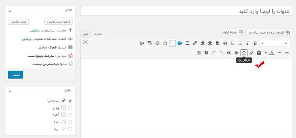296x138 pixels.
Task: Click the calendar icon beside انتشار فوری
Action: click(70, 47)
